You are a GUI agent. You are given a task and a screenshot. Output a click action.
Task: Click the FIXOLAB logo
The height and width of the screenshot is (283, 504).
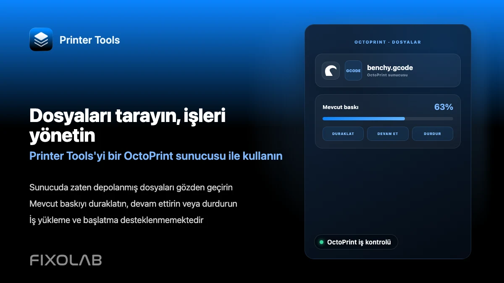[66, 260]
